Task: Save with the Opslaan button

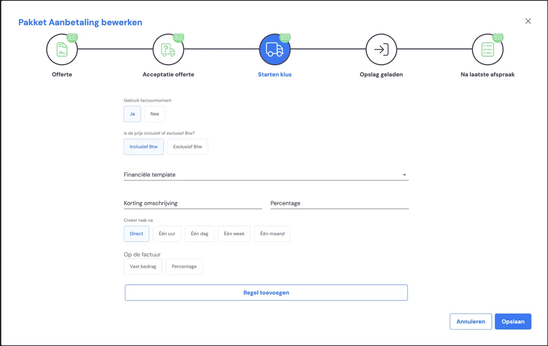Action: 513,321
